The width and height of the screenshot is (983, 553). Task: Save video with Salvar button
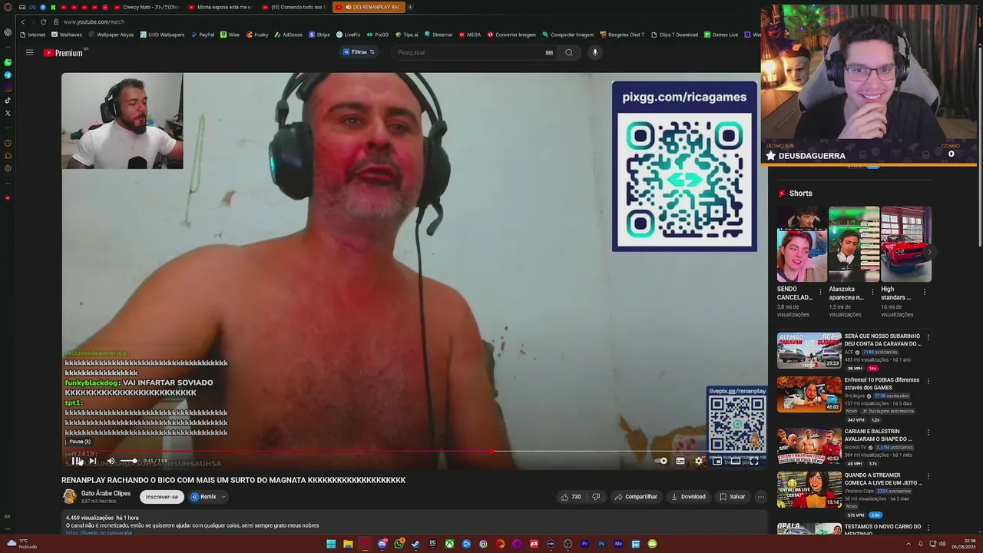pos(733,497)
